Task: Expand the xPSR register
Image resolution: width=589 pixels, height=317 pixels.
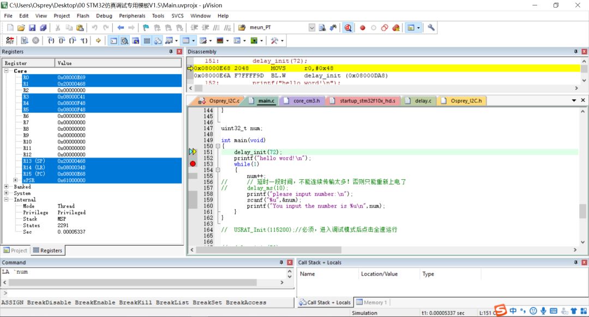Action: point(15,180)
